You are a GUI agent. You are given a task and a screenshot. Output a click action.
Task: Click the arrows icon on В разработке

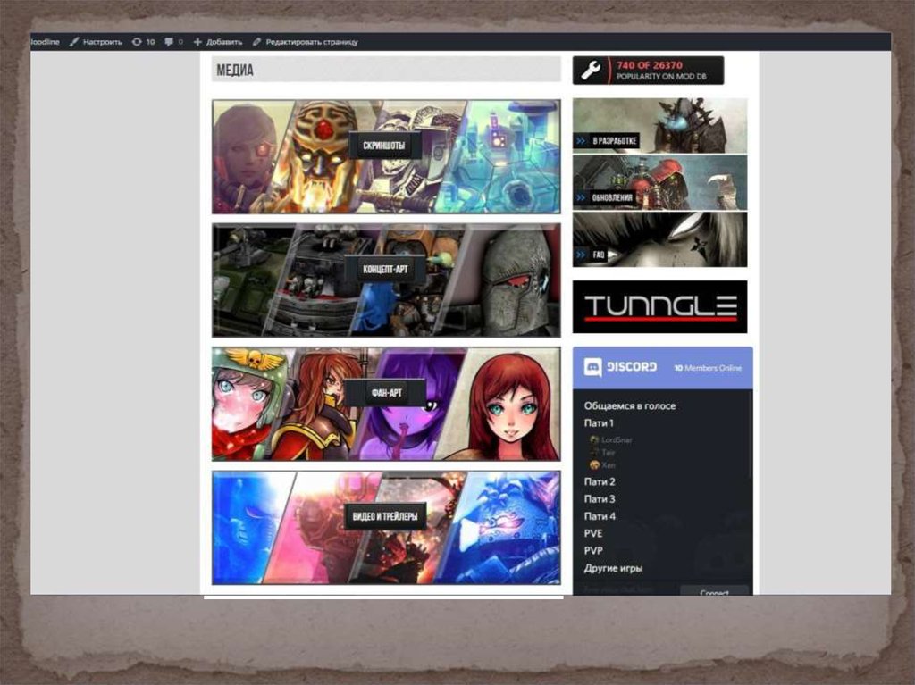[581, 140]
